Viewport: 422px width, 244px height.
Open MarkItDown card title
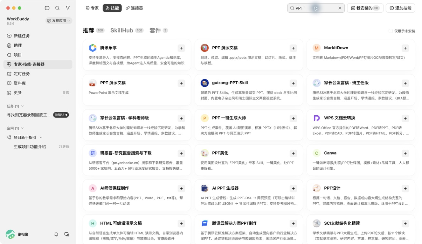(x=336, y=48)
